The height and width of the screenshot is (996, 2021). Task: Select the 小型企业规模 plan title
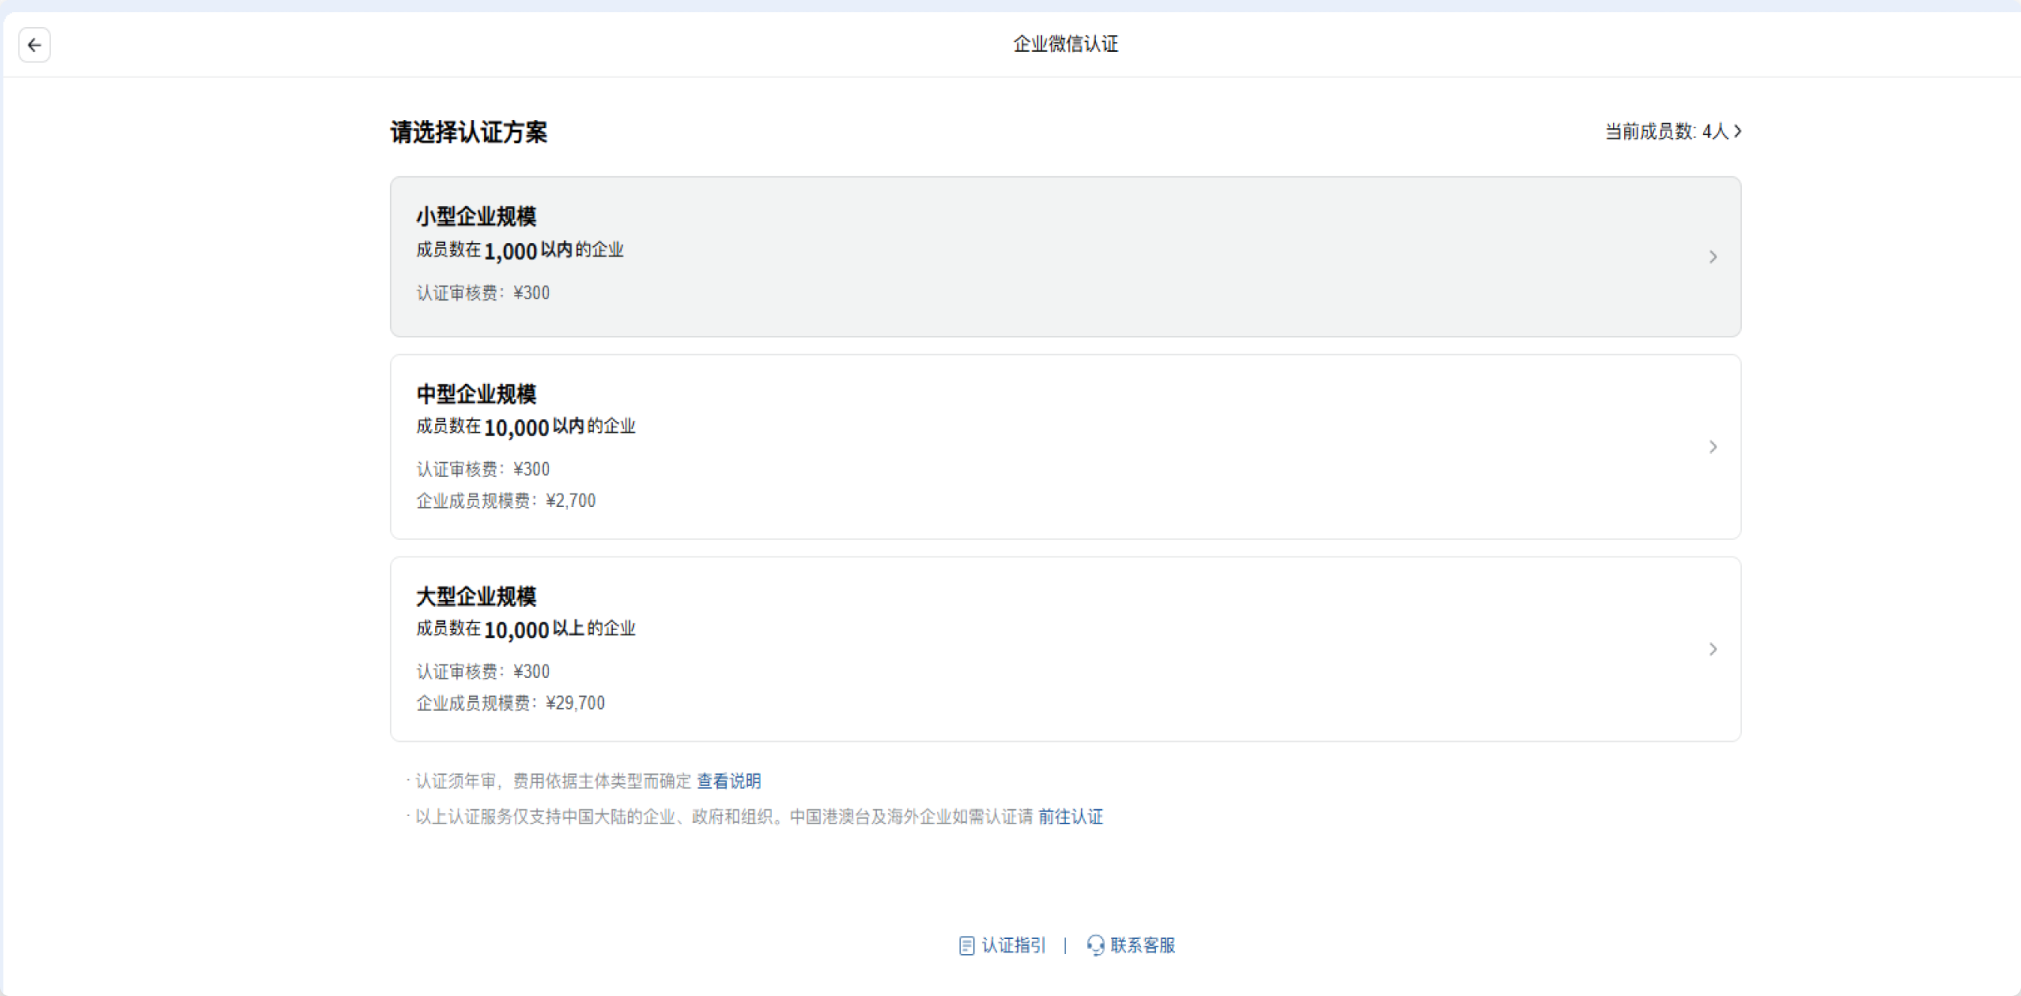(x=476, y=217)
